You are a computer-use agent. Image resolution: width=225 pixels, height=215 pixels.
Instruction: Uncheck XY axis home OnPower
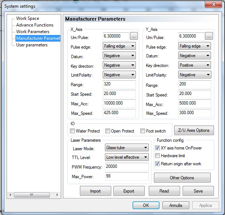coord(158,148)
